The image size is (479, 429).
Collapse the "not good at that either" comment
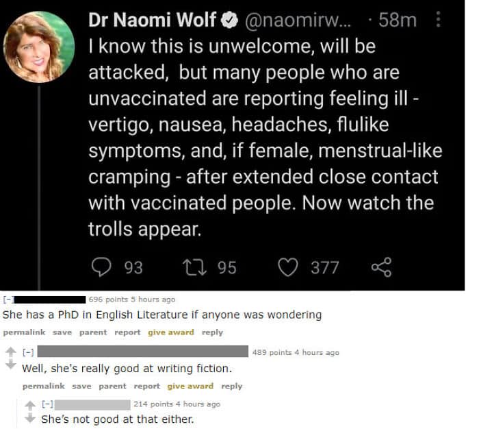[47, 404]
